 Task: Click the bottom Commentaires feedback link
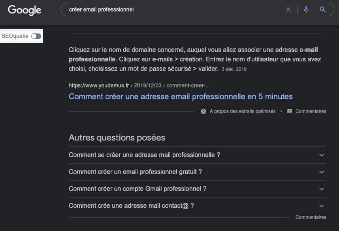(311, 217)
